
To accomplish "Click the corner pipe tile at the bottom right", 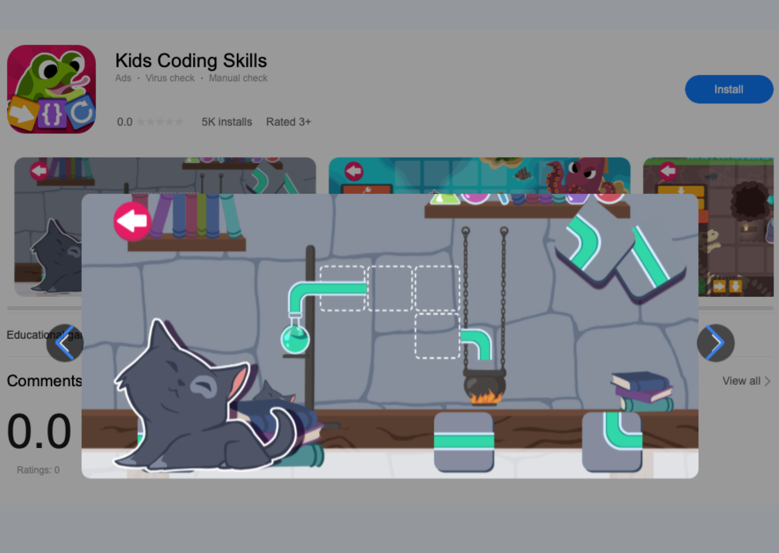I will pos(612,442).
